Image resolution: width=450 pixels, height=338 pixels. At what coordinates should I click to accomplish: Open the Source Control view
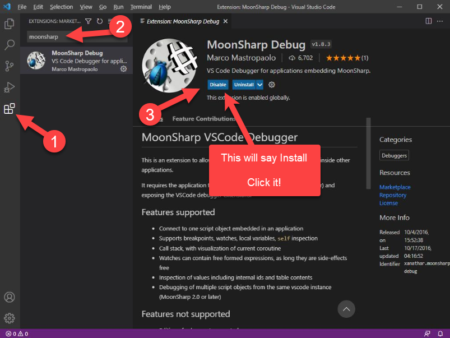(x=10, y=66)
